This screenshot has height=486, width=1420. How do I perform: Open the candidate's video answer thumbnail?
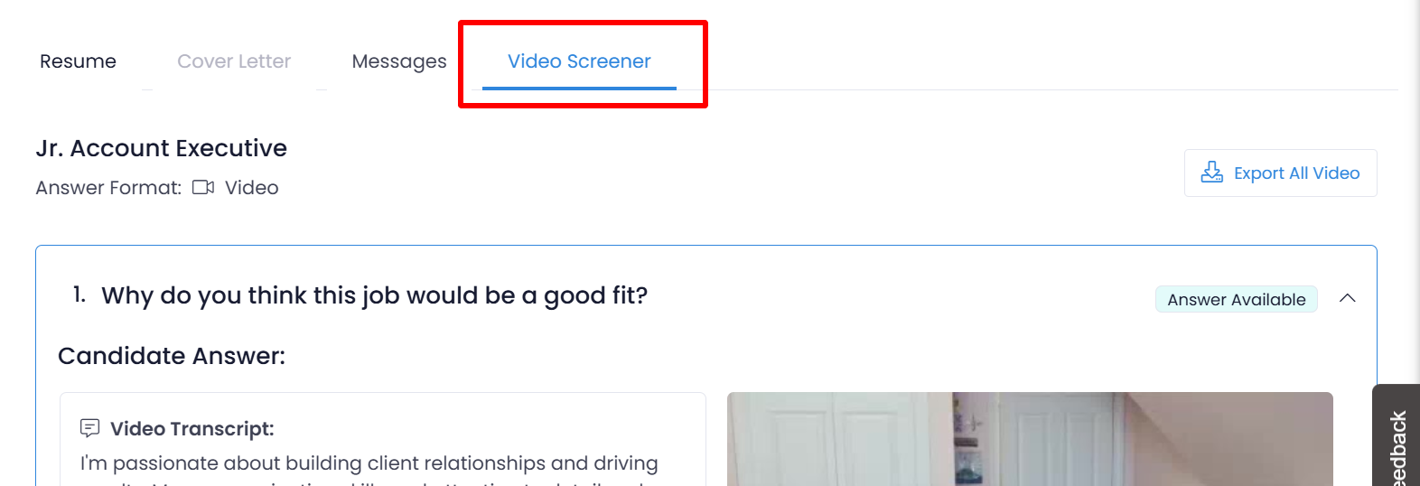pyautogui.click(x=1030, y=439)
